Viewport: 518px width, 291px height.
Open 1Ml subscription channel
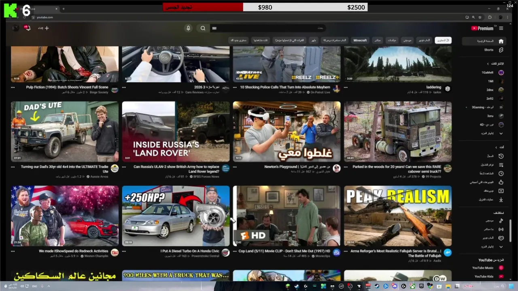pos(490,81)
